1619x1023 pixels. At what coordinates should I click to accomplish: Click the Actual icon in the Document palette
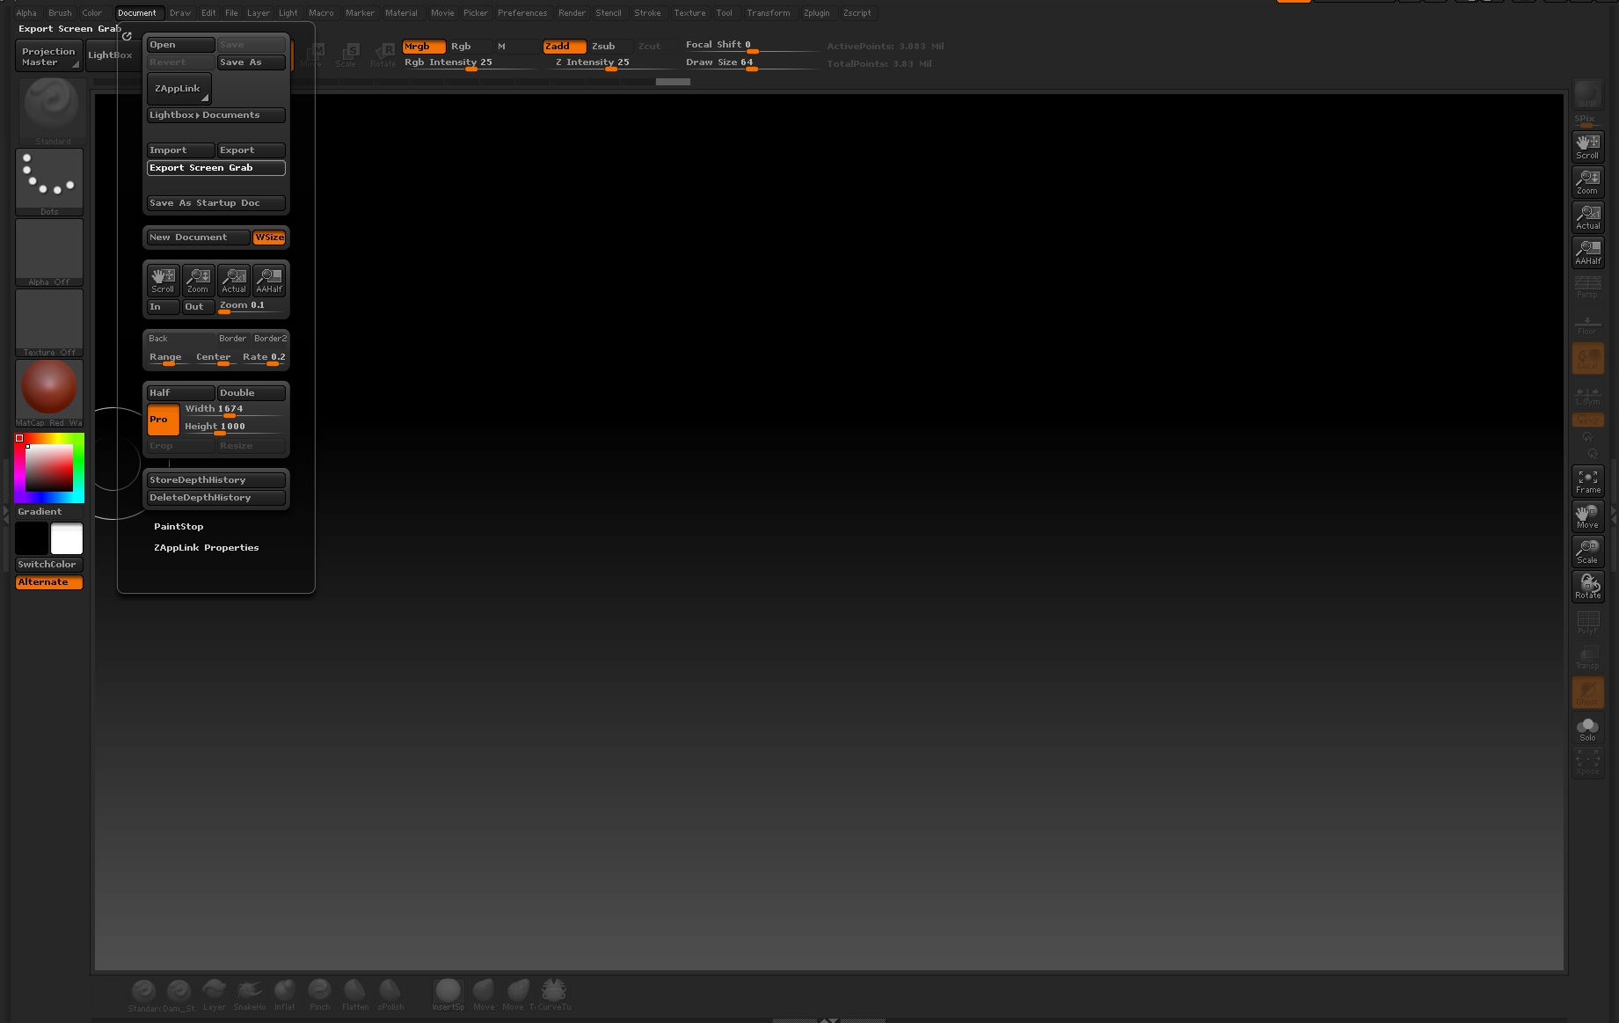(234, 281)
